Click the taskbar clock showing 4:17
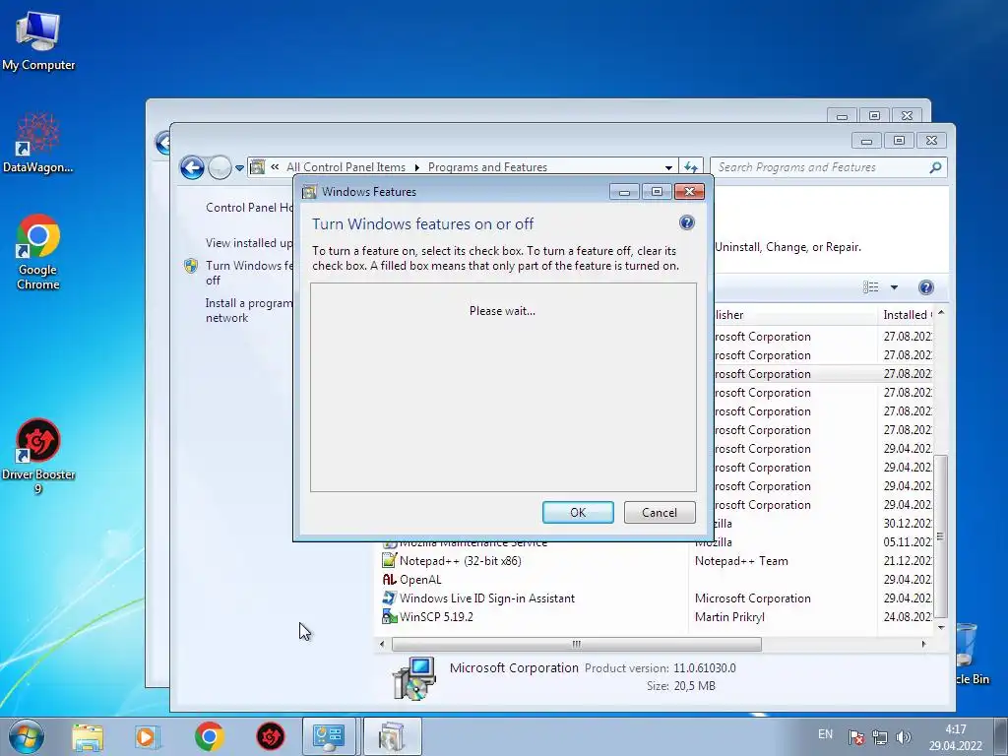 pos(955,737)
